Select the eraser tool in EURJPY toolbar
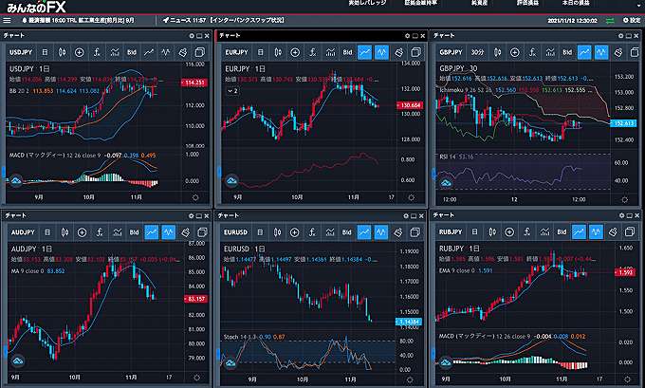This screenshot has width=645, height=388. click(398, 52)
